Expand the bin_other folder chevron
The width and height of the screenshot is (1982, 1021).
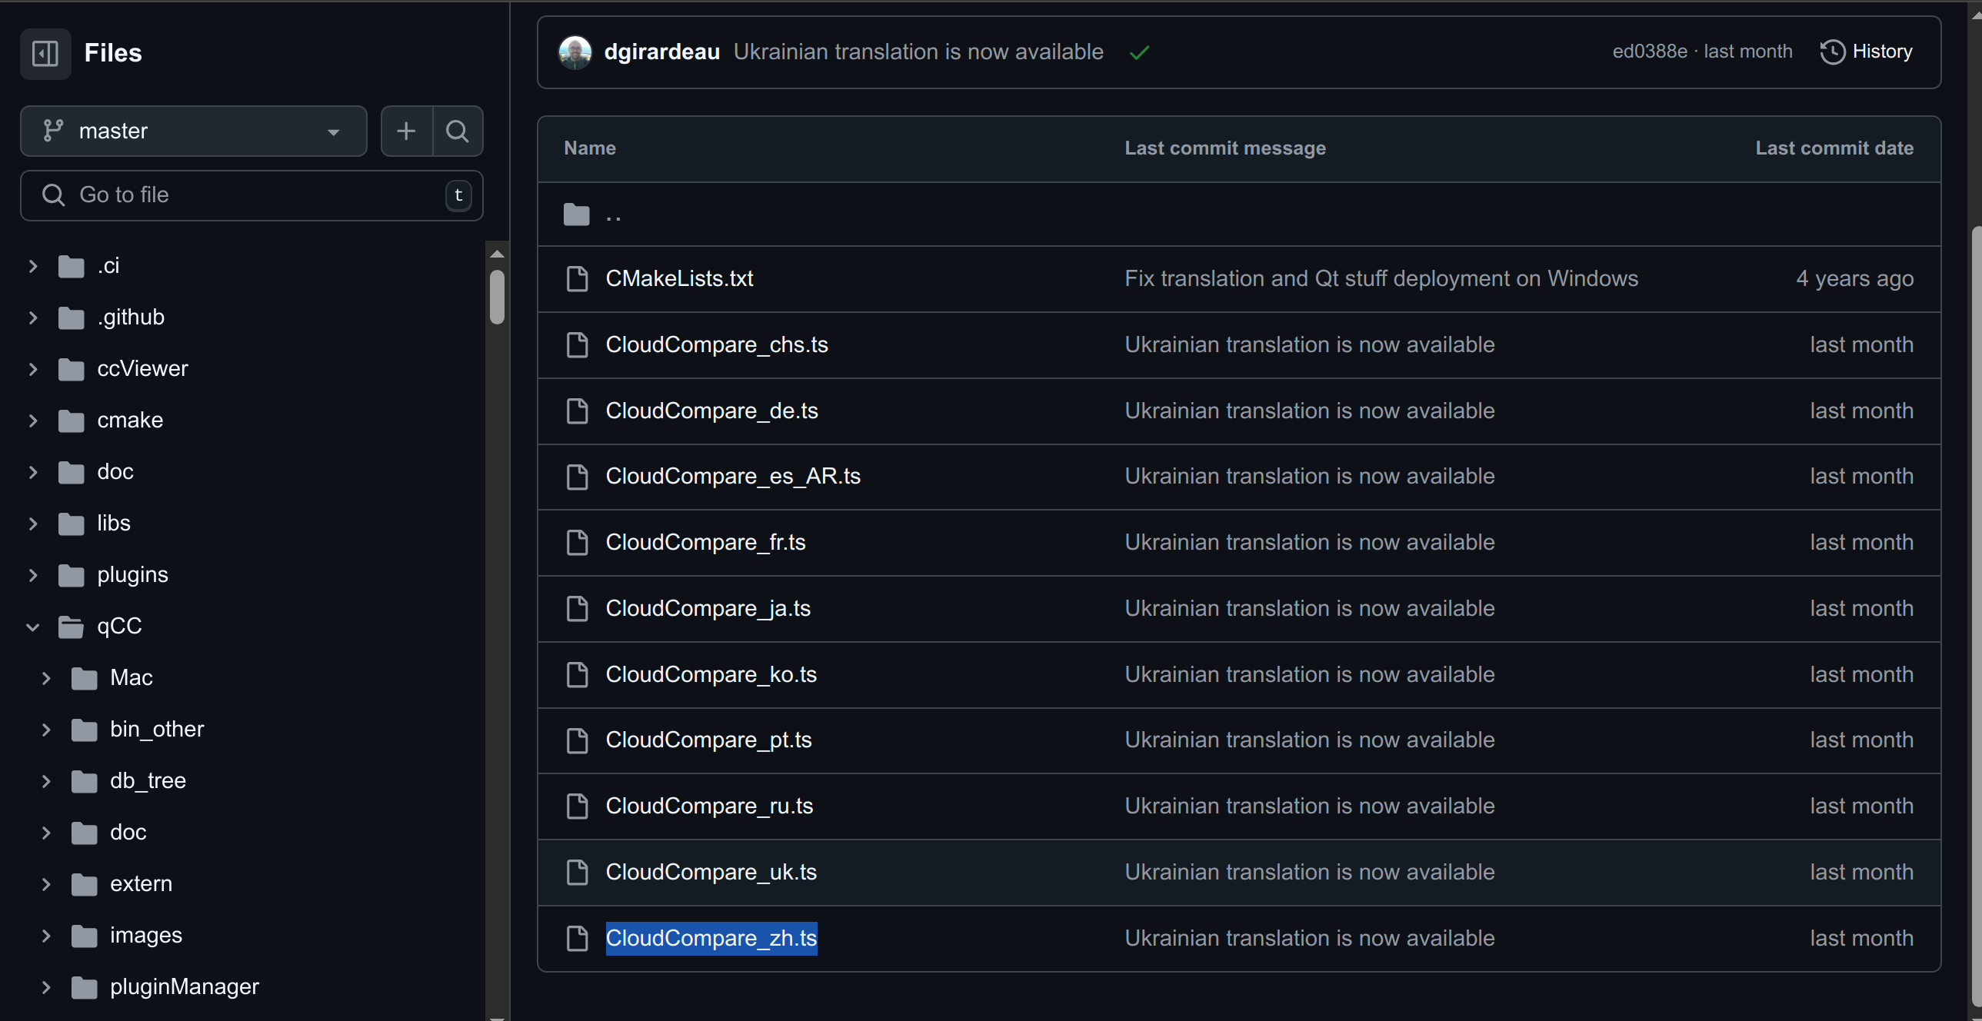(45, 730)
